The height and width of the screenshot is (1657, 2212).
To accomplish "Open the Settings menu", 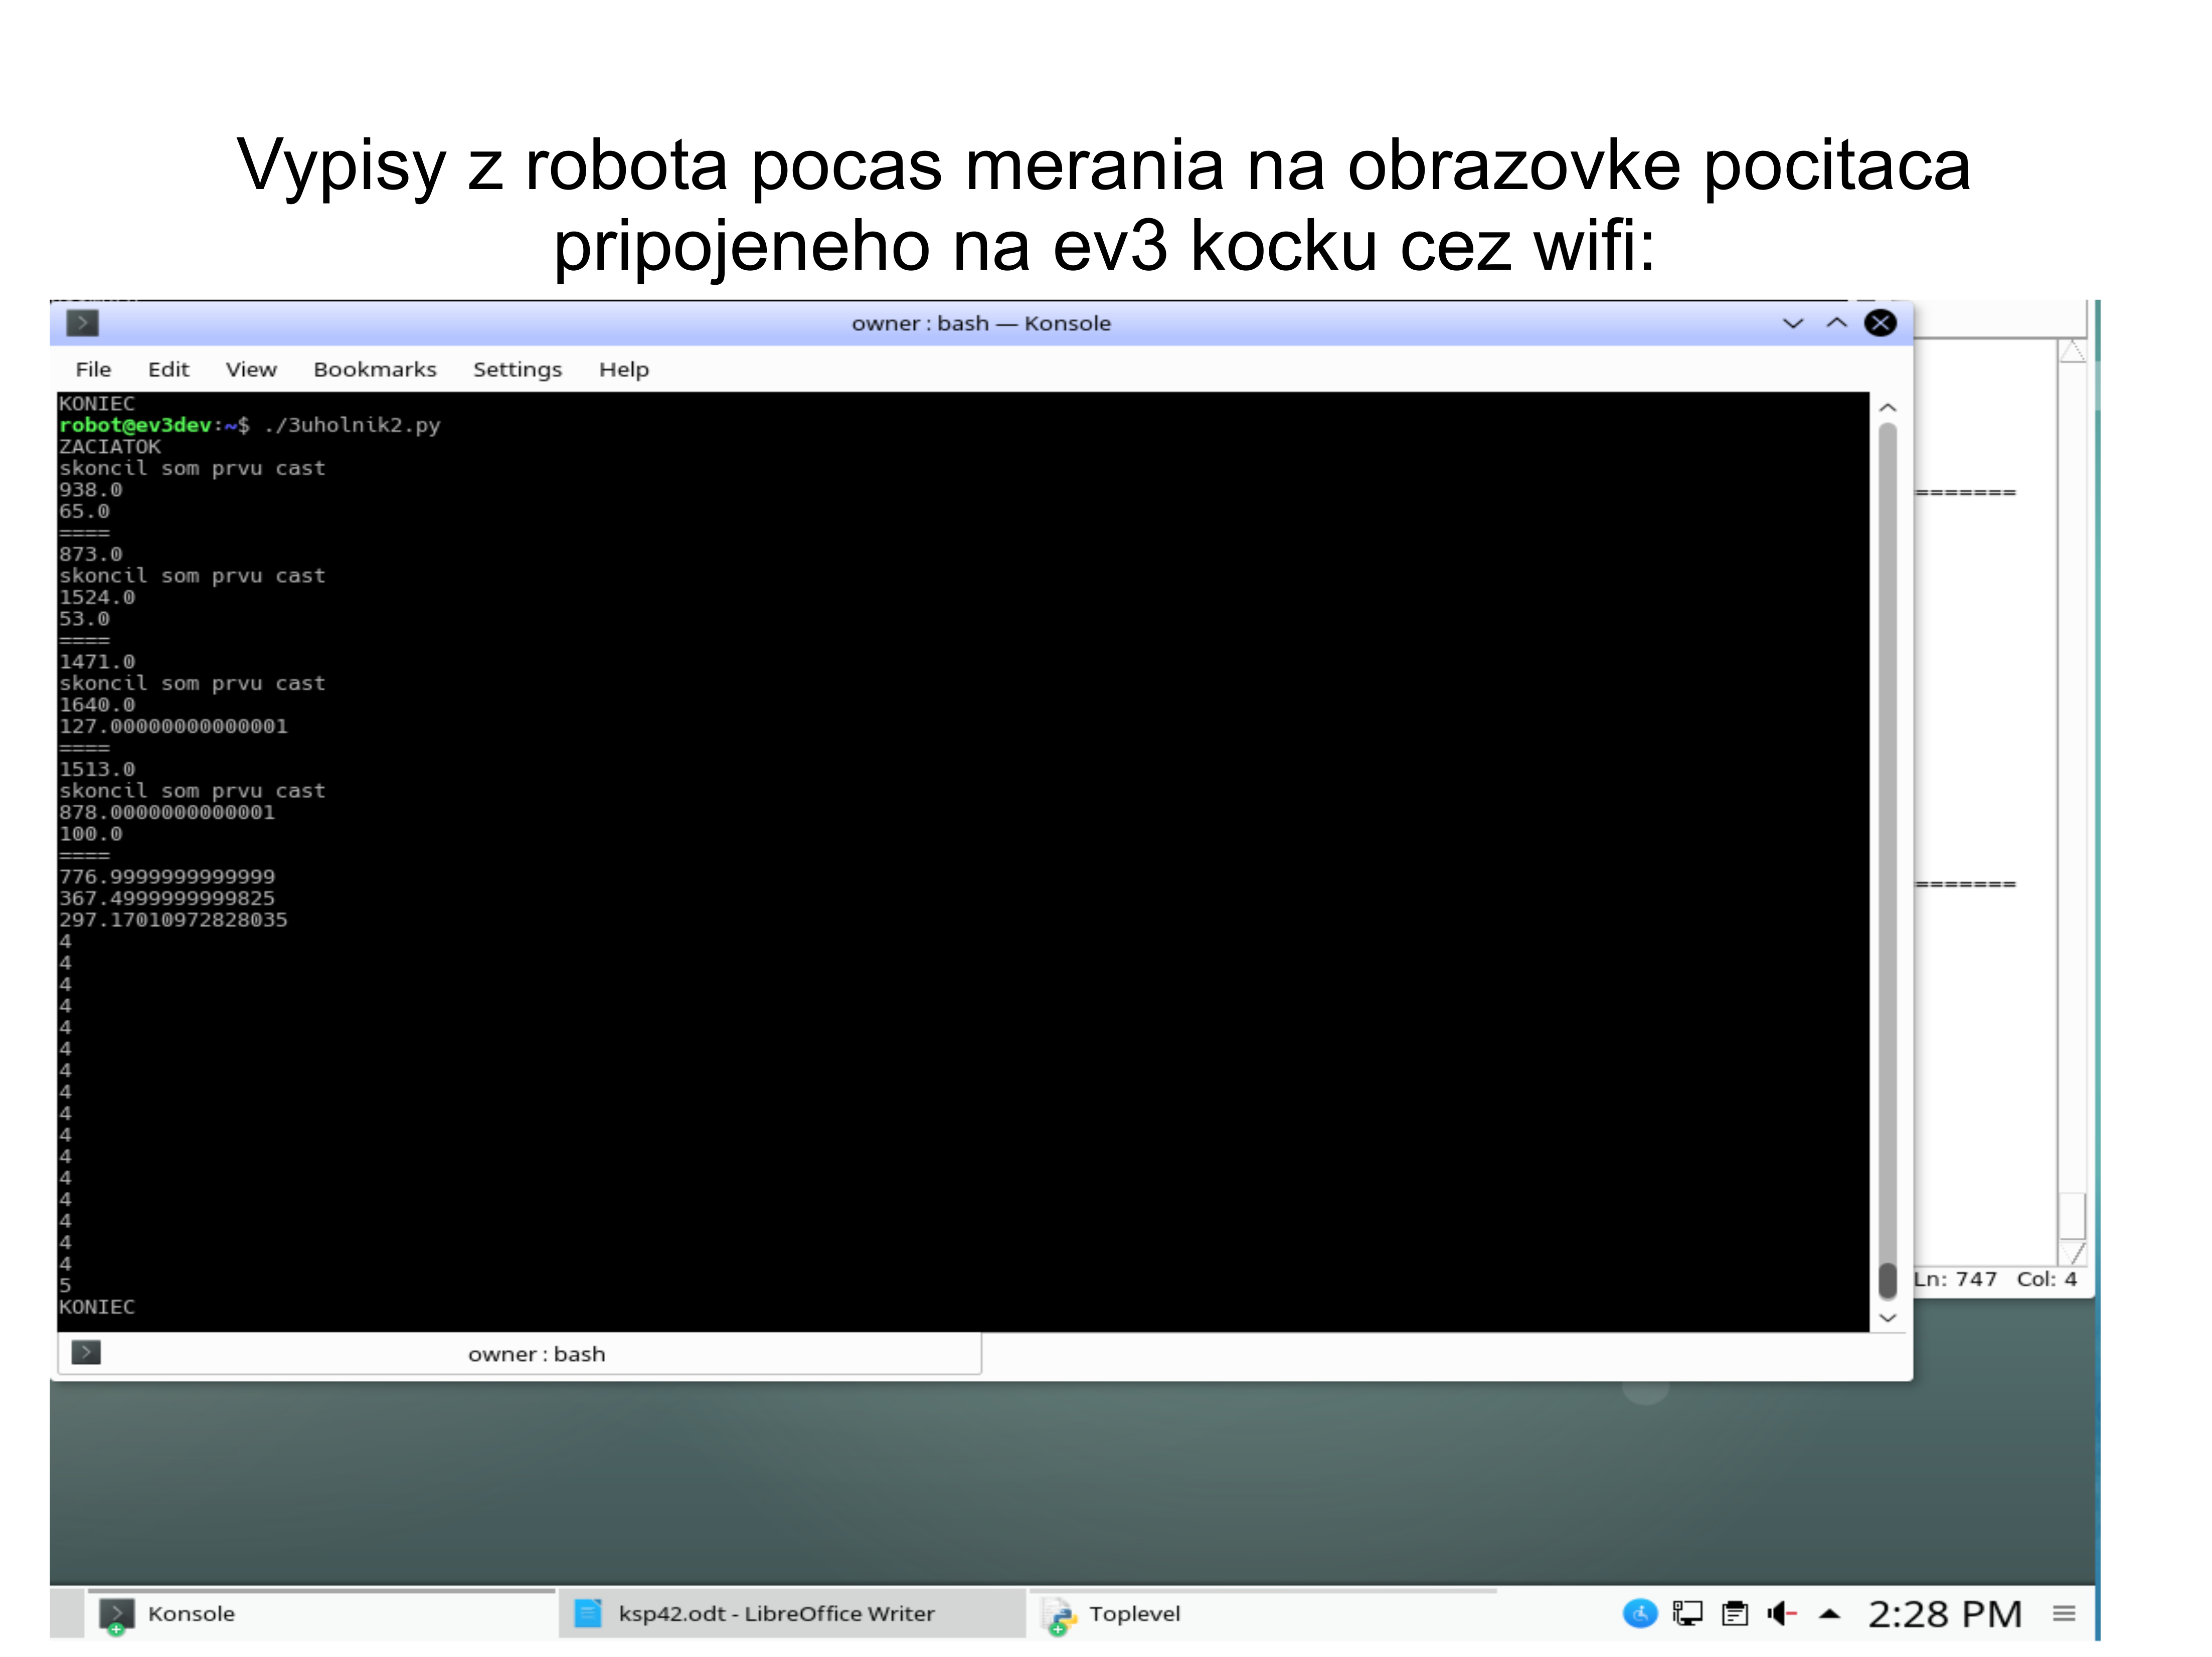I will 517,369.
